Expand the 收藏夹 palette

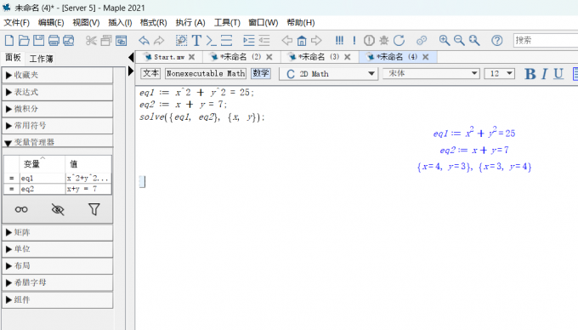pos(58,75)
